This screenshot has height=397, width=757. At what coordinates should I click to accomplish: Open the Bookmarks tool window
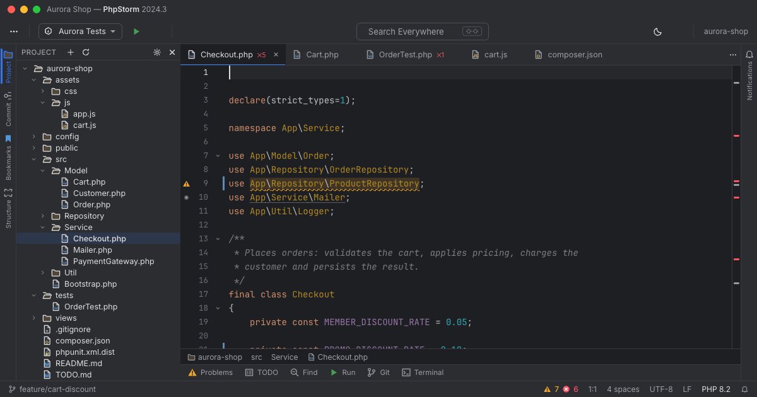click(8, 158)
